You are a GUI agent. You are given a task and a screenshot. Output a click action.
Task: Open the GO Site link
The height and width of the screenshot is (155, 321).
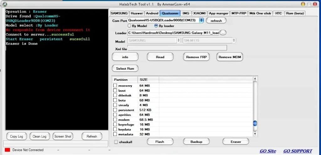(268, 151)
